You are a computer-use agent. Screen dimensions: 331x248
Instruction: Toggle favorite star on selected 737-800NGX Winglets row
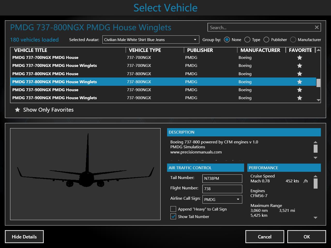(x=299, y=82)
